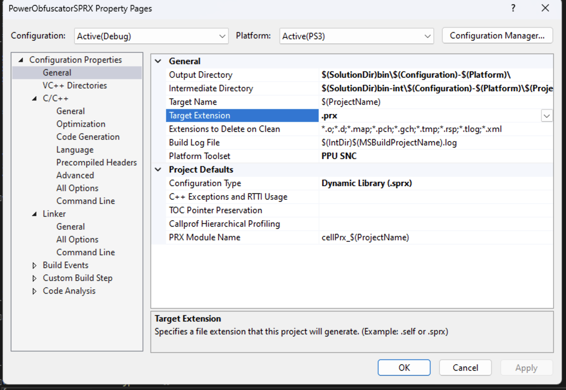Select General under Configuration Properties
Image resolution: width=566 pixels, height=390 pixels.
click(x=57, y=73)
